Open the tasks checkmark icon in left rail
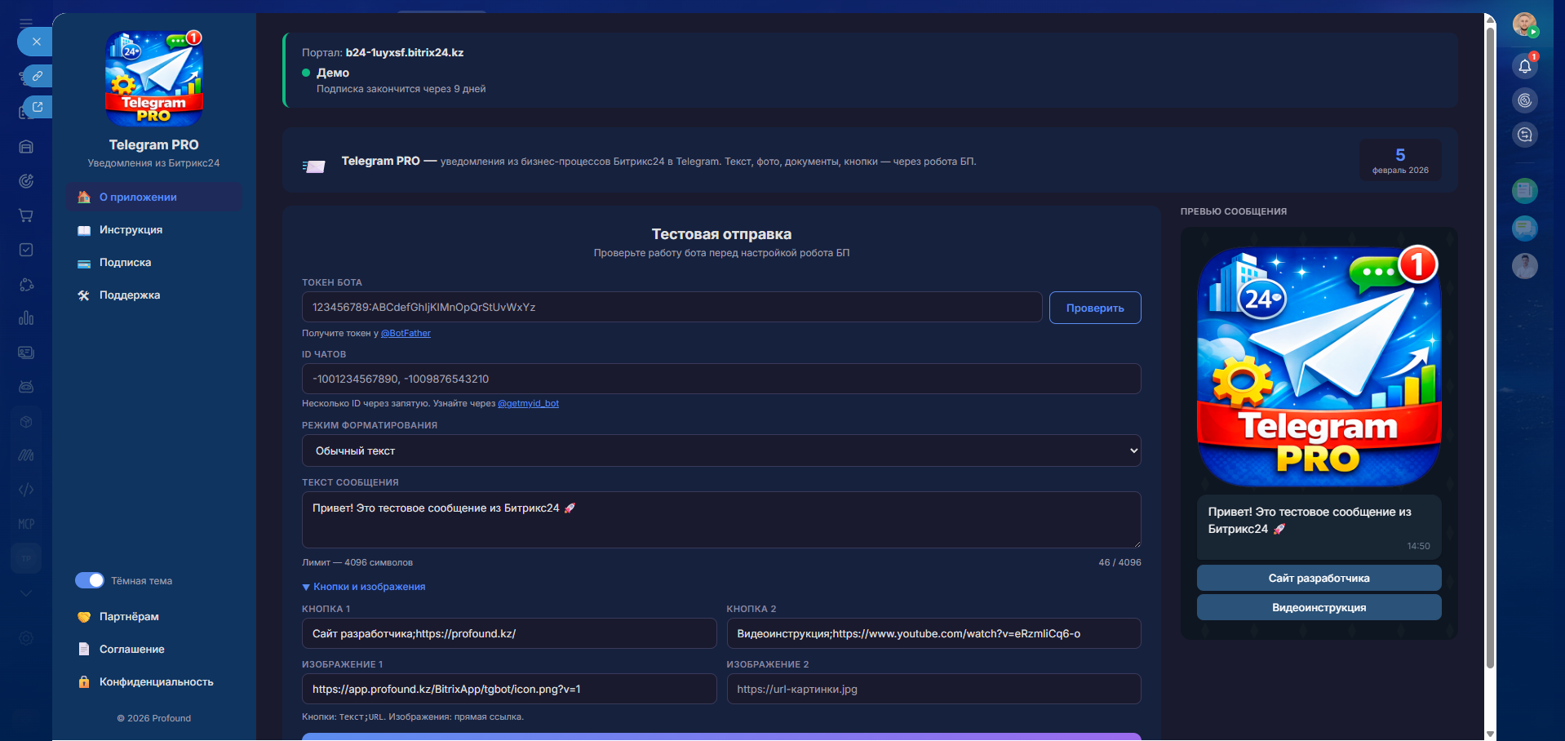1565x741 pixels. 26,250
